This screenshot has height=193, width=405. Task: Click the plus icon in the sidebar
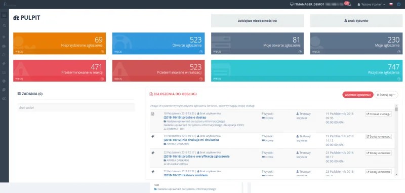pyautogui.click(x=4, y=37)
